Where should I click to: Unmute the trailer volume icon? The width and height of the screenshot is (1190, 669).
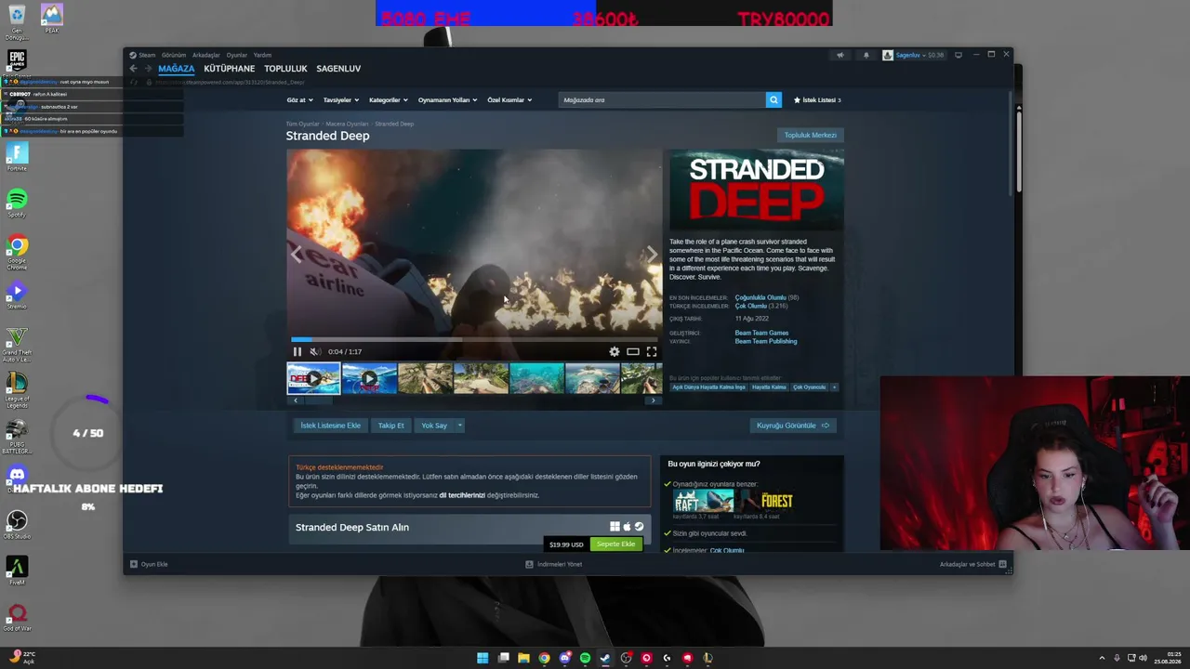point(314,351)
